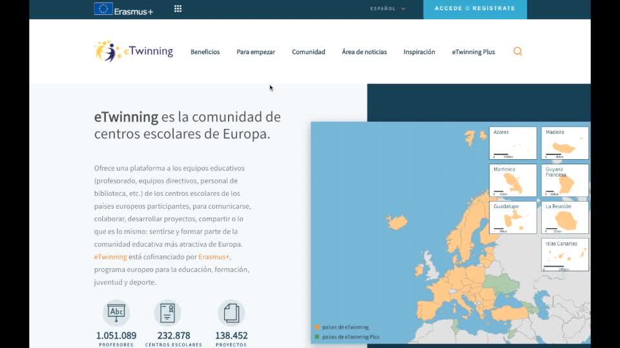Click the 232.878 centros escolares figure

click(x=174, y=336)
